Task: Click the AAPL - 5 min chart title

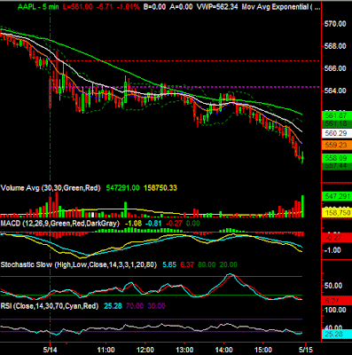Action: pos(38,7)
